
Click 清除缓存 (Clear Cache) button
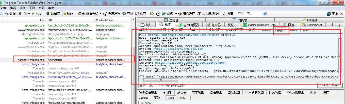point(187,14)
